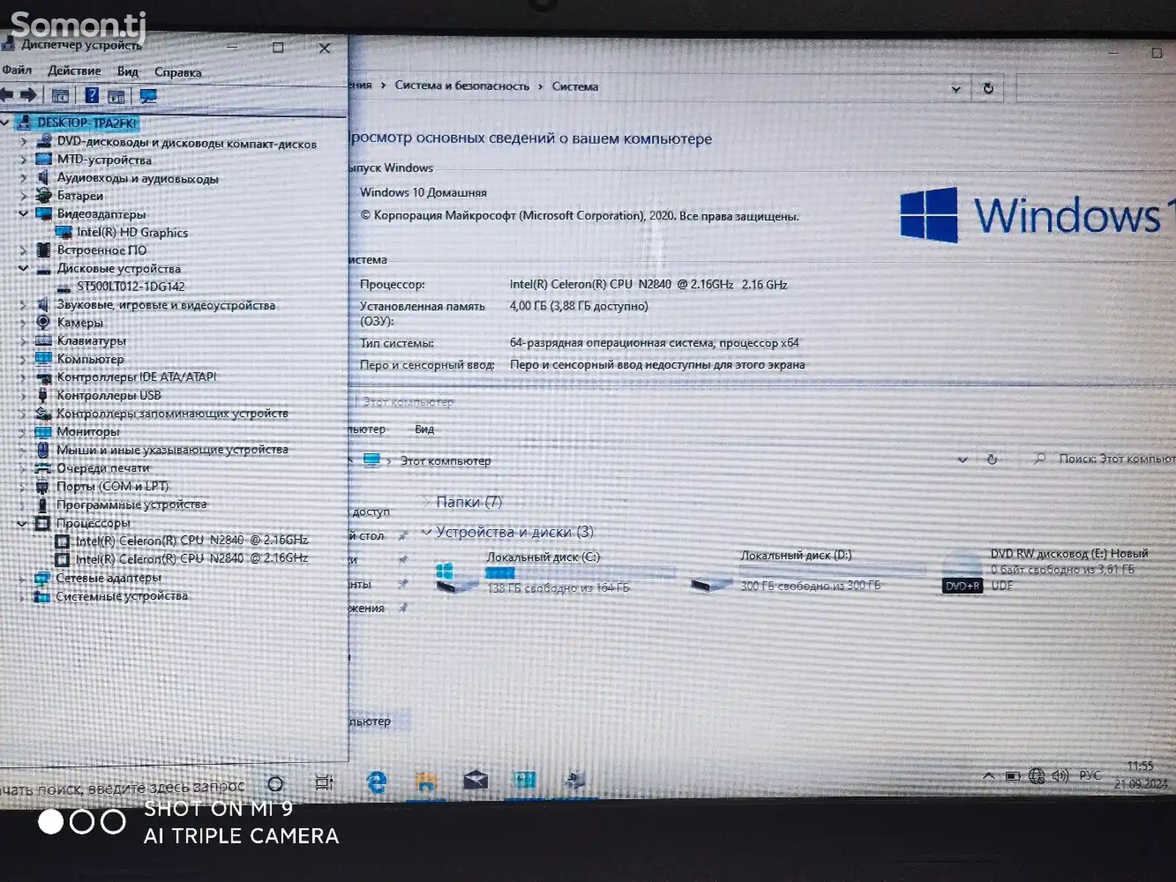
Task: Select Камеры category
Action: (x=79, y=323)
